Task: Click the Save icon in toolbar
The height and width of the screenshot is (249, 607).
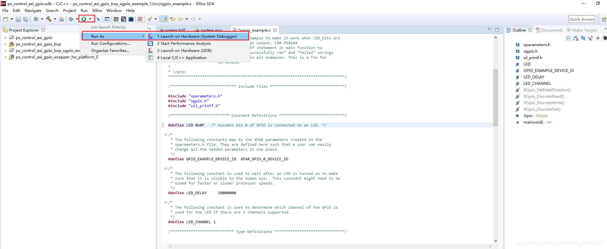Action: point(18,19)
